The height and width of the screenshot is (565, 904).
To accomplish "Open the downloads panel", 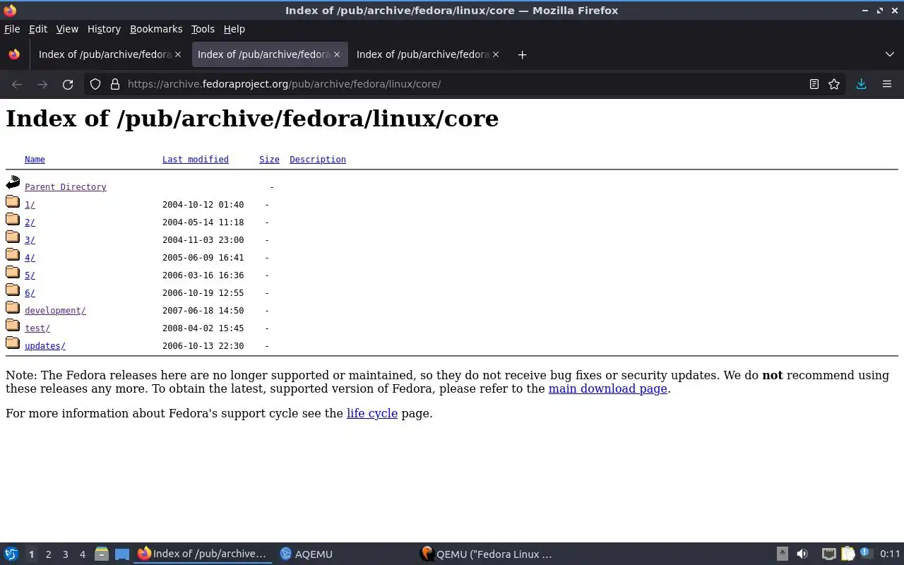I will coord(861,84).
